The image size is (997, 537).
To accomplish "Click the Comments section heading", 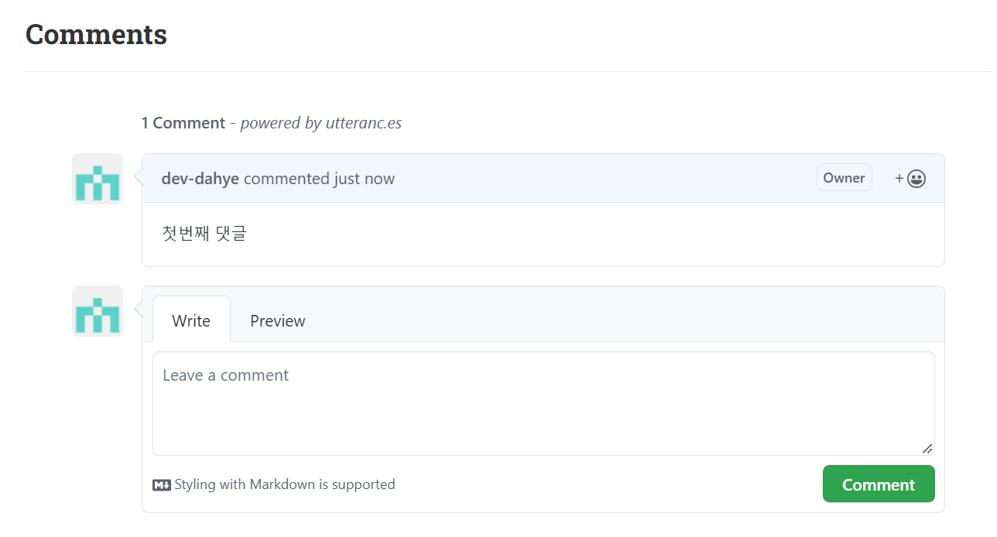I will pyautogui.click(x=97, y=35).
